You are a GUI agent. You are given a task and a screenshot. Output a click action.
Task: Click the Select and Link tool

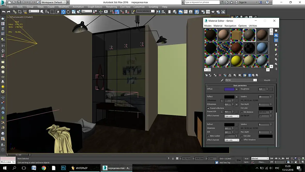point(14,12)
